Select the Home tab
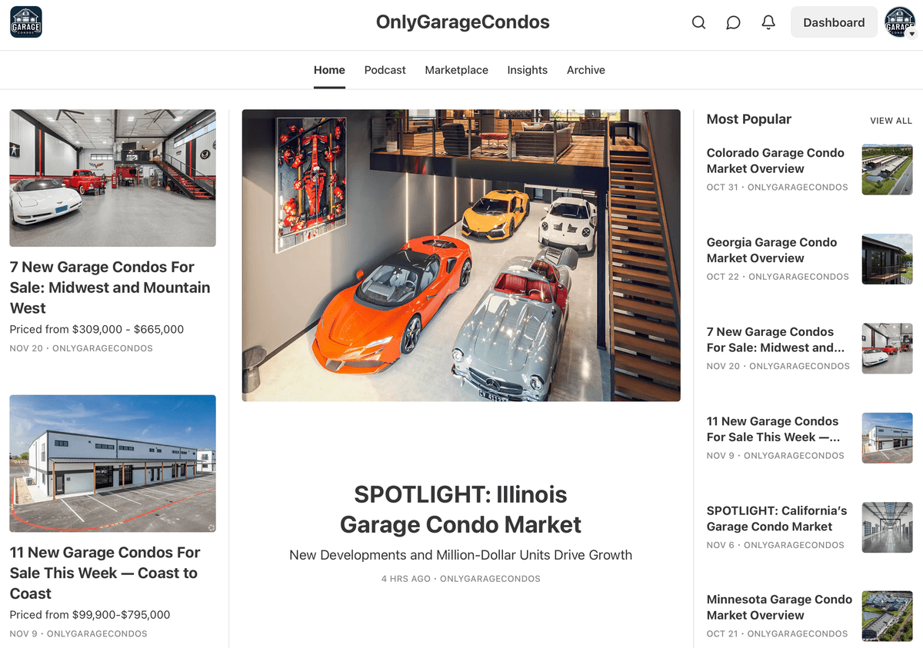The width and height of the screenshot is (923, 648). (329, 70)
